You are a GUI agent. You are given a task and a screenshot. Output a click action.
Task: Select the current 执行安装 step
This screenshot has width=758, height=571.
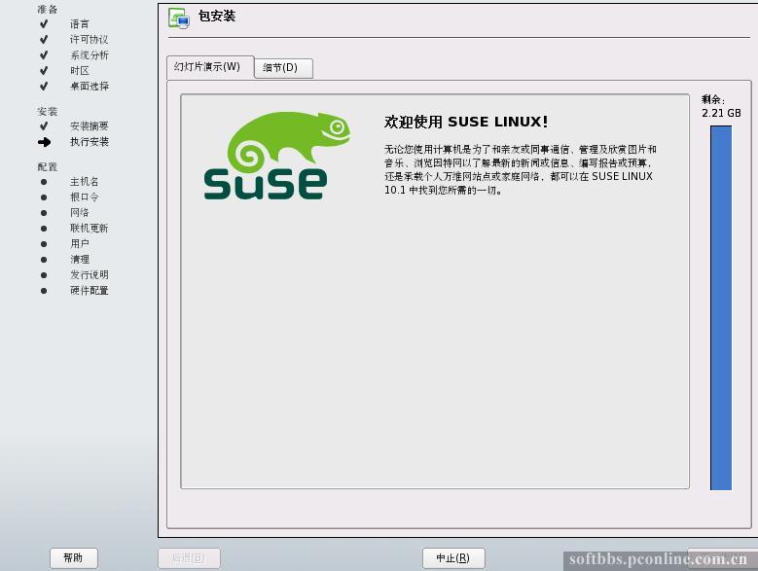point(89,142)
